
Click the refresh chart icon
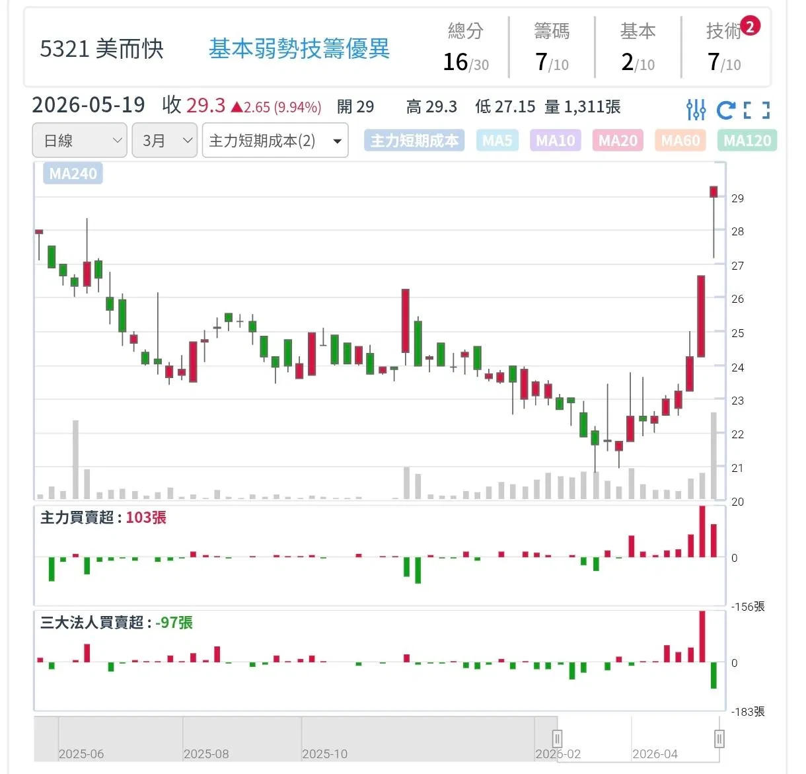pyautogui.click(x=725, y=110)
